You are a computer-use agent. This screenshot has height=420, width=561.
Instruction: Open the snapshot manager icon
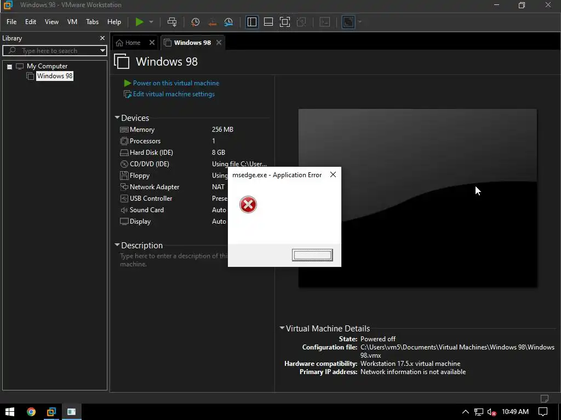coord(228,22)
